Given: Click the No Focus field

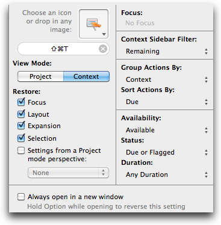Looking at the screenshot, I should 140,23.
